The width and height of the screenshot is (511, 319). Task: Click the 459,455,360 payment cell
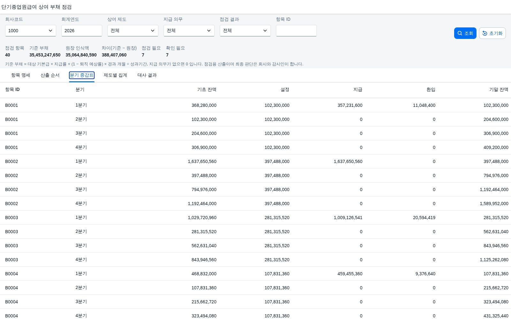pos(350,274)
